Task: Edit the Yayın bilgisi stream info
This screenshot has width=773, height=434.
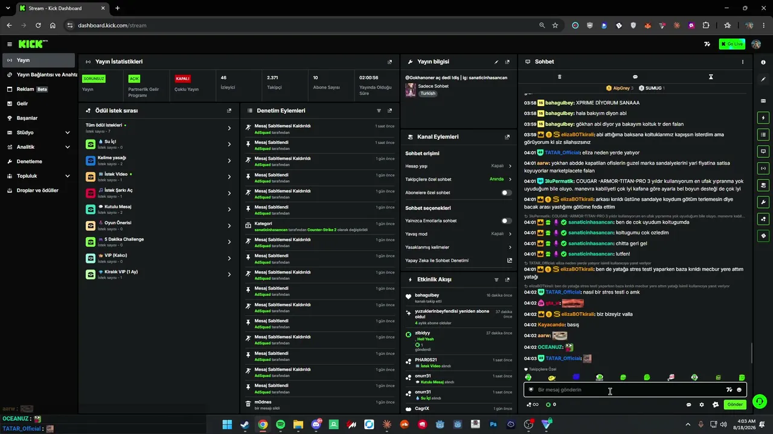Action: pos(496,61)
